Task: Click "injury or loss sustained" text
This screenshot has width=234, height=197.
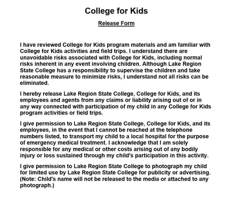Action: (51, 155)
